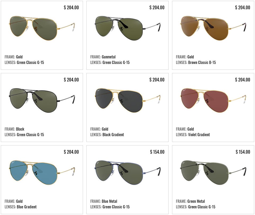Open the Black Gradient lens sunglasses image
The height and width of the screenshot is (215, 255).
[127, 101]
